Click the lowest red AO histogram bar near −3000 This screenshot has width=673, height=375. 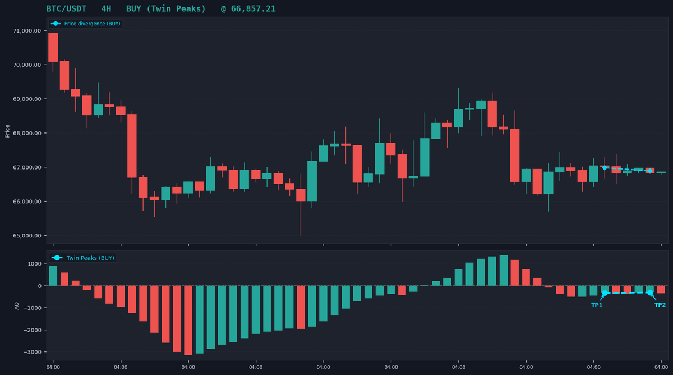pyautogui.click(x=188, y=321)
